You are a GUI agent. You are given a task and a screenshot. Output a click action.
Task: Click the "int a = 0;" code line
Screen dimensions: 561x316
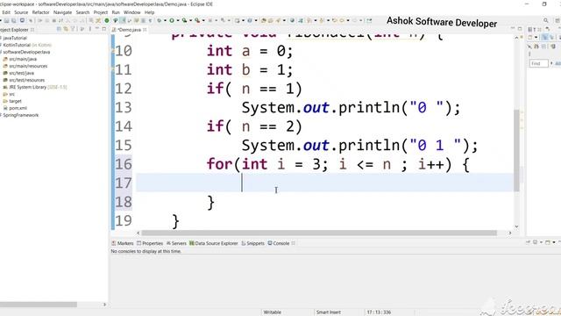point(250,51)
